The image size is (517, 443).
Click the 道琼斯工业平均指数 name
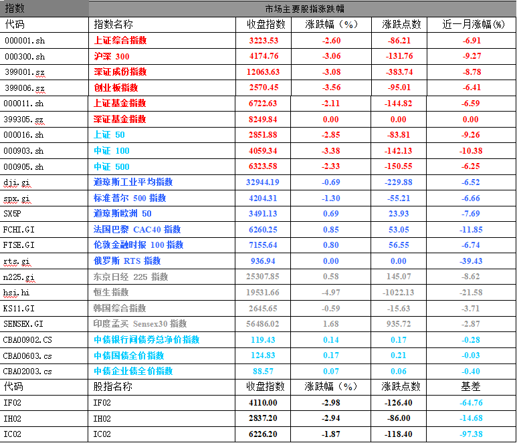(x=133, y=182)
